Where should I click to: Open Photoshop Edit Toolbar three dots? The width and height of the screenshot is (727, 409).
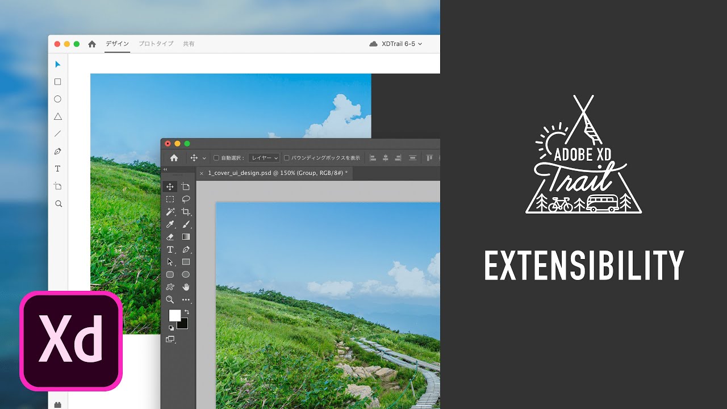pyautogui.click(x=186, y=299)
